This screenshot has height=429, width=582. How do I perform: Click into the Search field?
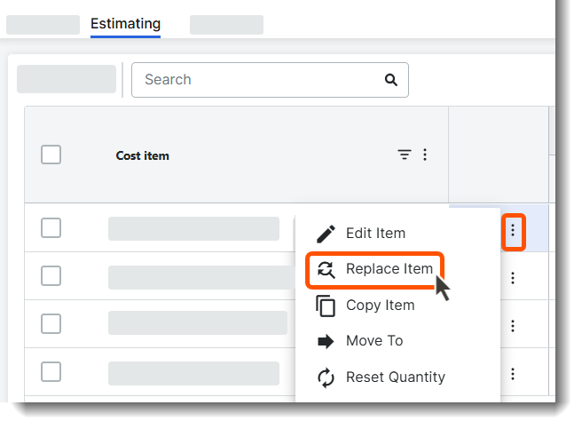coord(270,80)
